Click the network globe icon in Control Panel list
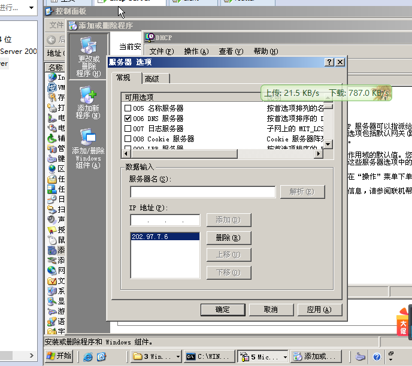The width and height of the screenshot is (412, 366). pos(52,270)
